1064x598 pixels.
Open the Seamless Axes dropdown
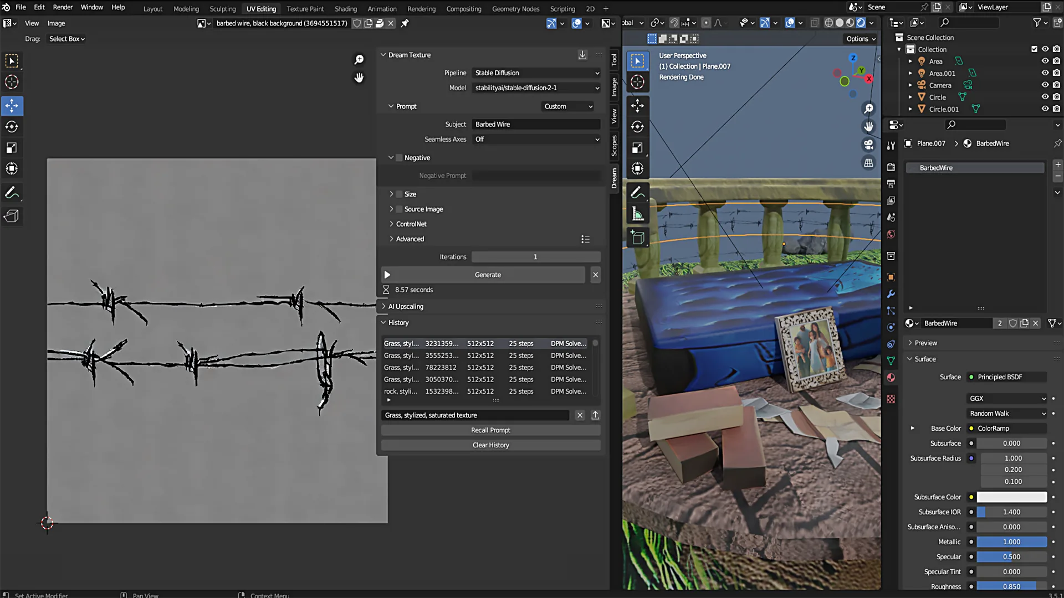coord(535,139)
